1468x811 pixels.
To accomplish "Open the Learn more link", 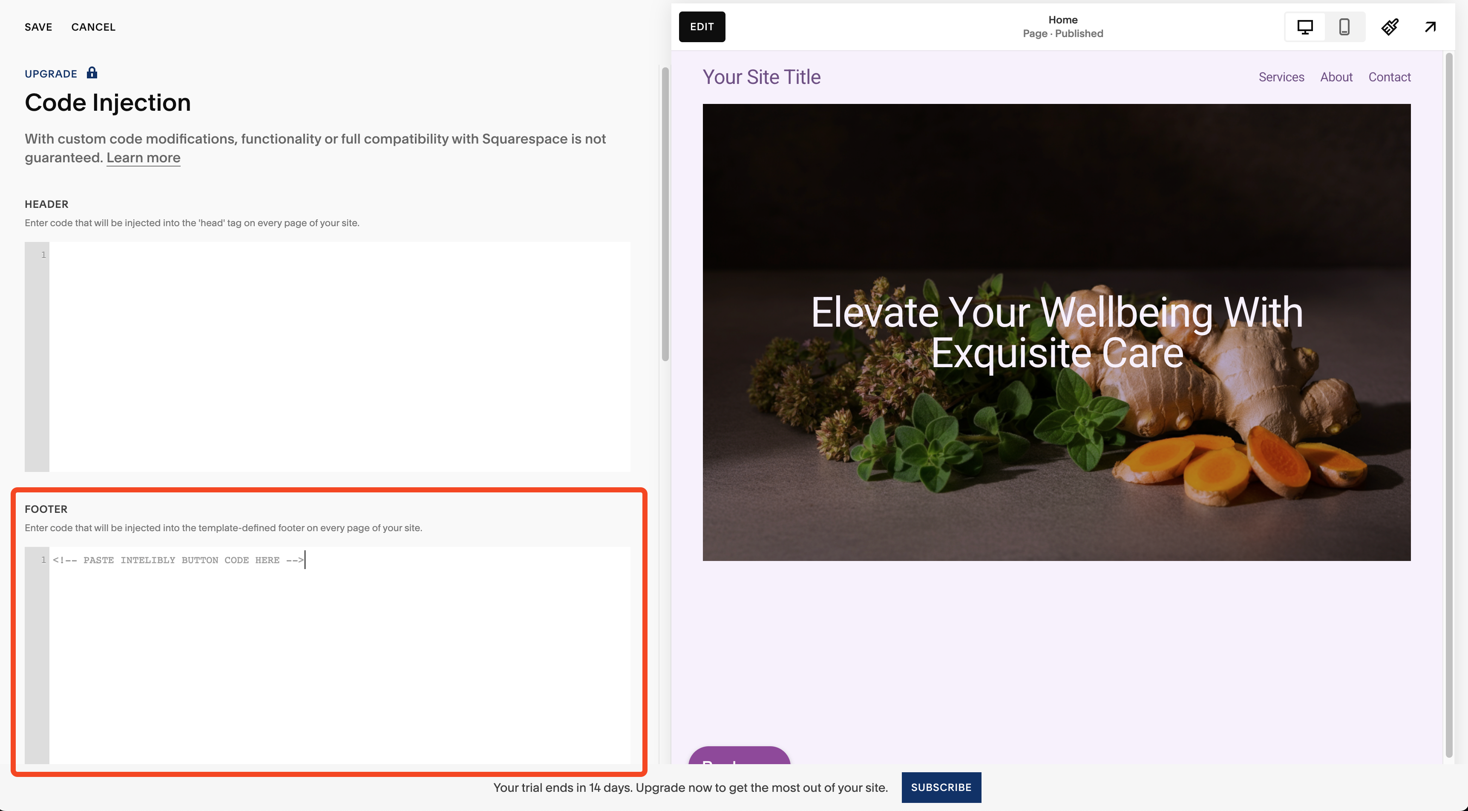I will point(143,158).
